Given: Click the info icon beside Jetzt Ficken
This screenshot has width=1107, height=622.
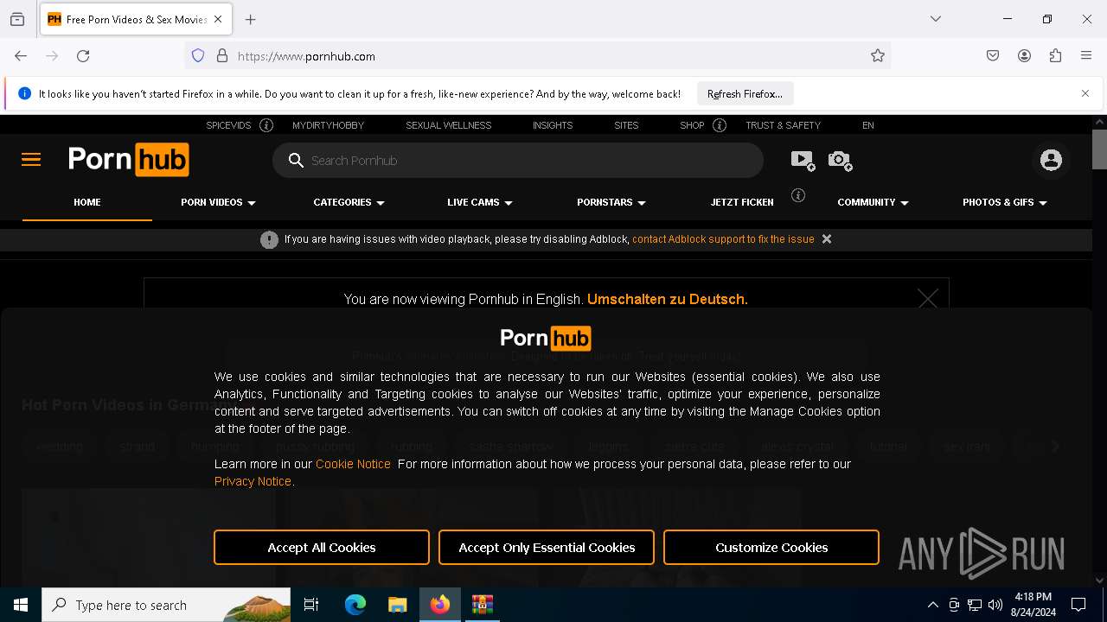Looking at the screenshot, I should 798,195.
